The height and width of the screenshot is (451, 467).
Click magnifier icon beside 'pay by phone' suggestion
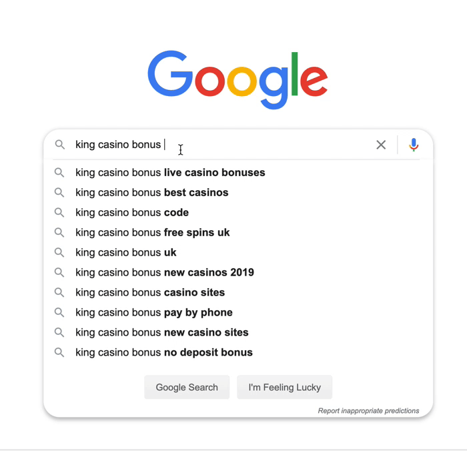[x=59, y=313]
